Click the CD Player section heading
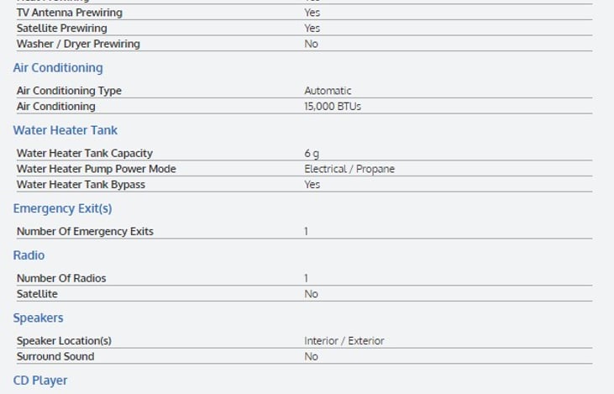 40,381
